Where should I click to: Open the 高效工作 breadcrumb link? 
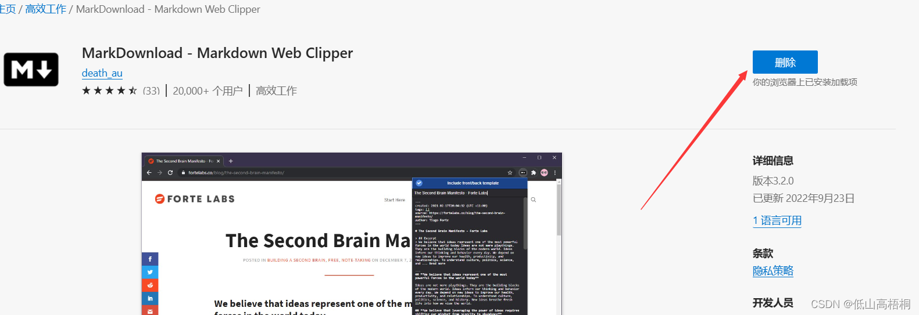pyautogui.click(x=46, y=9)
